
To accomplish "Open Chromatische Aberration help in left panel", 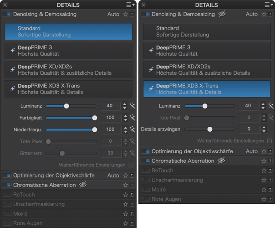I will pos(132,185).
